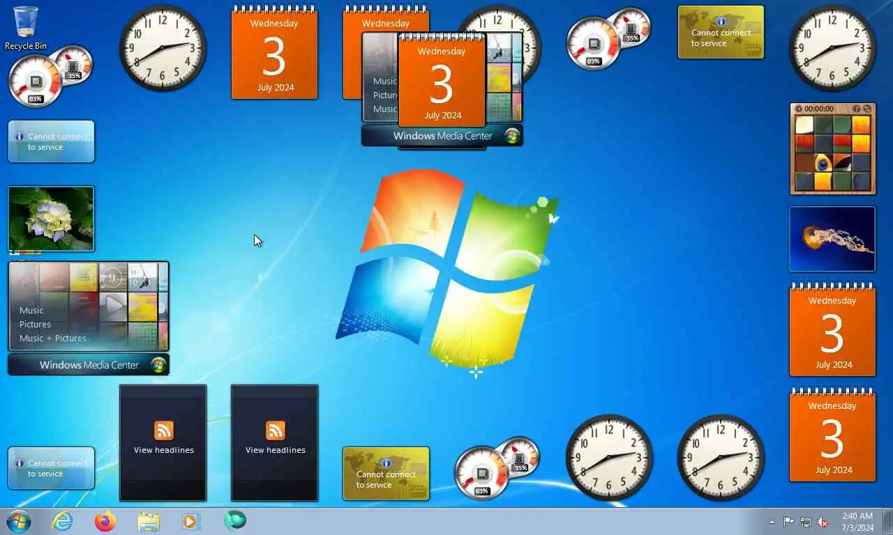Viewport: 893px width, 535px height.
Task: Show hidden tray icons arrow
Action: 772,522
